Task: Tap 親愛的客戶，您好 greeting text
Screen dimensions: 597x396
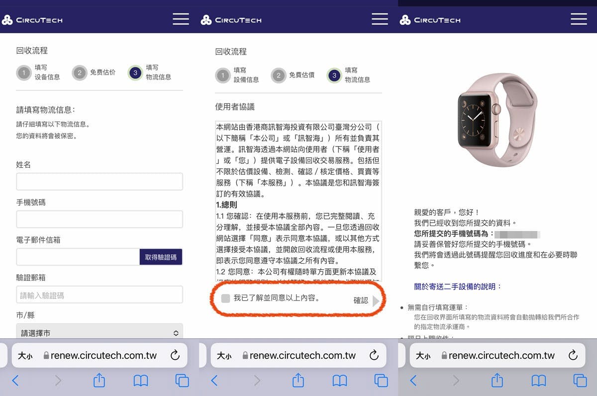Action: coord(447,212)
